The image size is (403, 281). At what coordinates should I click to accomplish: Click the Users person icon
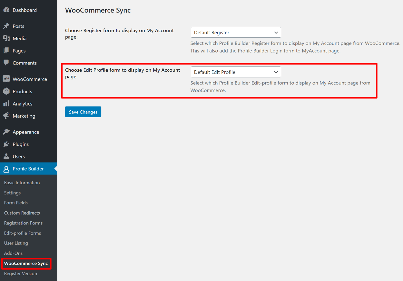(x=6, y=156)
